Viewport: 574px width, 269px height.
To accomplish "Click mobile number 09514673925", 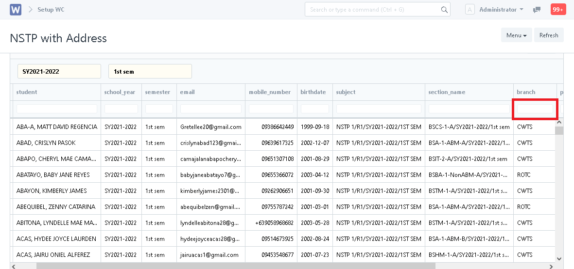I will pos(271,238).
